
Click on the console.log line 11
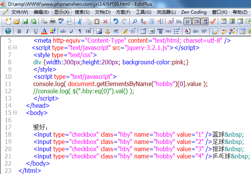121,84
